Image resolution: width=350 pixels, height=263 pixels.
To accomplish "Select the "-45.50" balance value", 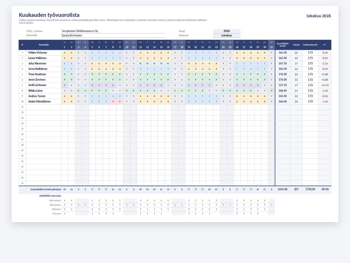I will click(x=325, y=85).
